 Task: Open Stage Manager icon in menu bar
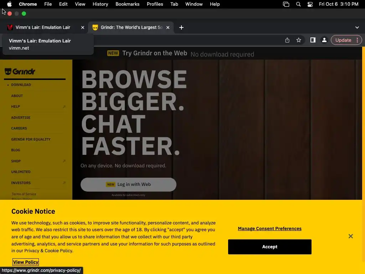(x=286, y=4)
